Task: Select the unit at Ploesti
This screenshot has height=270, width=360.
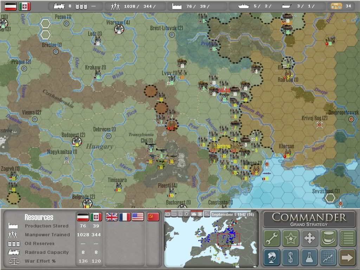Action: click(171, 192)
